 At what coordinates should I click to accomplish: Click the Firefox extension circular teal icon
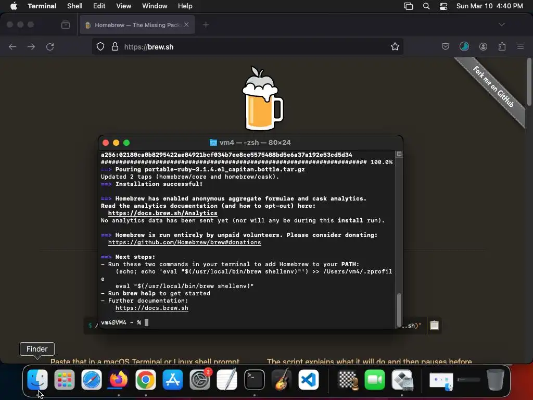pos(464,46)
